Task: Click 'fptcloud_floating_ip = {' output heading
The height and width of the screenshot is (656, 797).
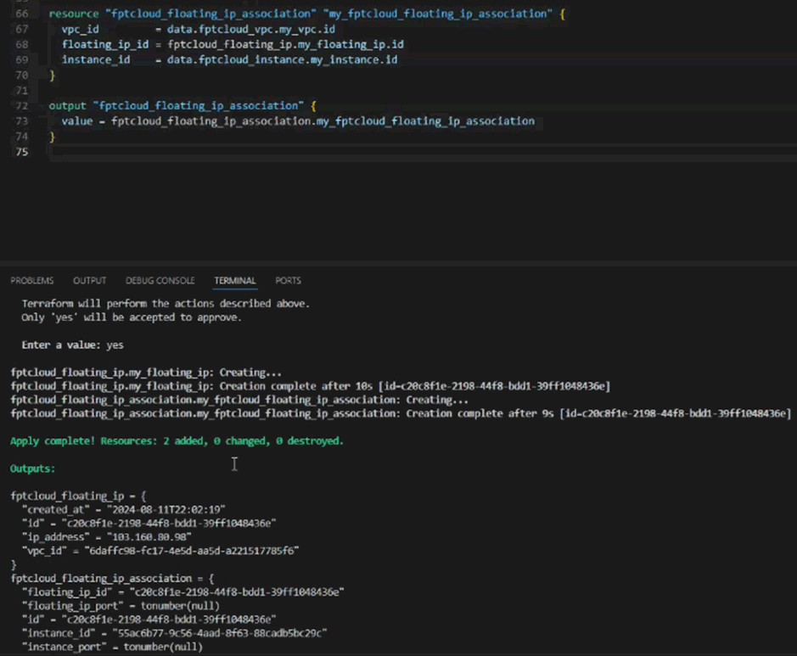Action: click(78, 496)
